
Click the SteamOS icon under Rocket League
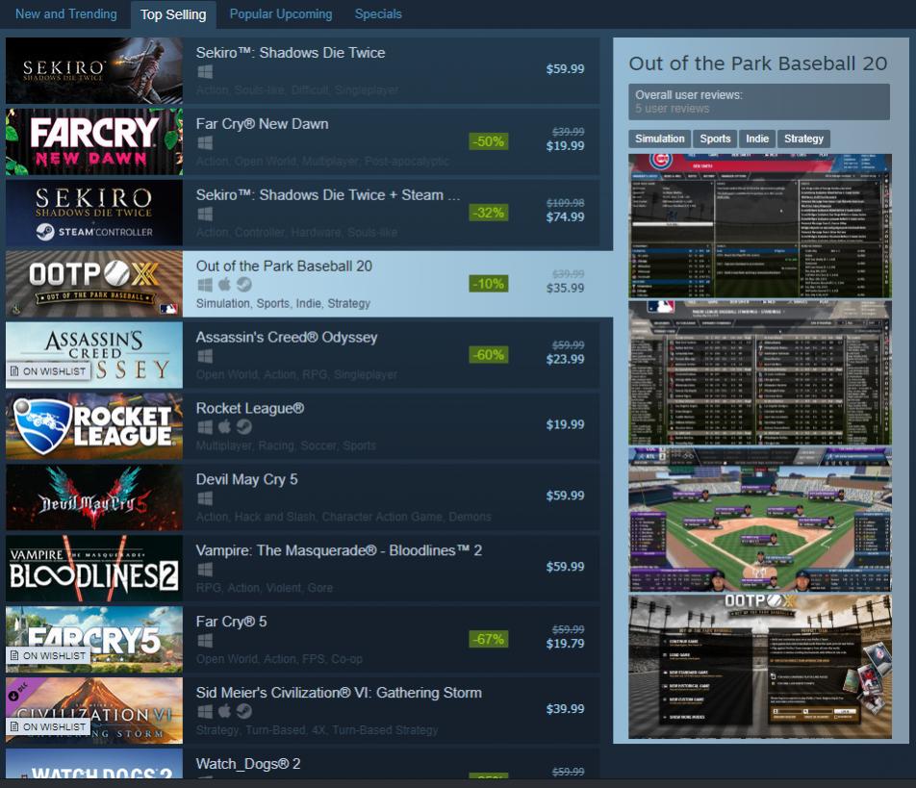point(244,427)
